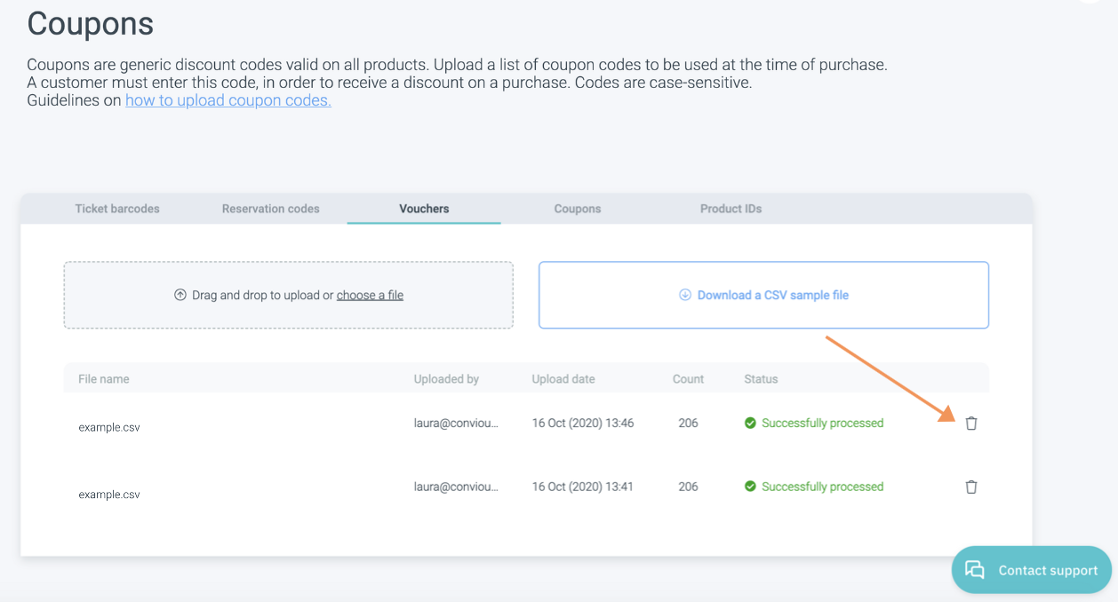Click count 206 in the 13:46 row
This screenshot has width=1118, height=602.
coord(688,424)
